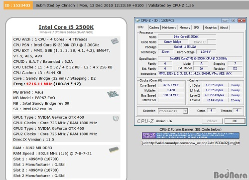This screenshot has height=180, width=249.
Task: Click the Threads count value in CPU-Z
Action: (x=238, y=111)
